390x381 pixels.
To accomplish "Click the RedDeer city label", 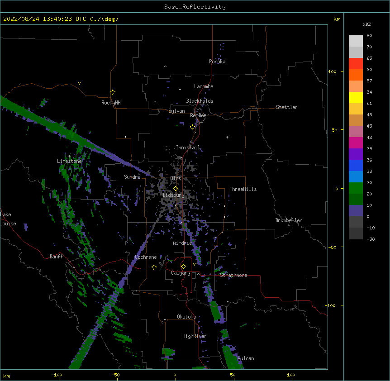I will pyautogui.click(x=199, y=115).
